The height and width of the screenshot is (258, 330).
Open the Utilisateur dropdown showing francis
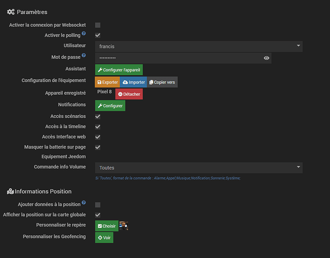(199, 46)
